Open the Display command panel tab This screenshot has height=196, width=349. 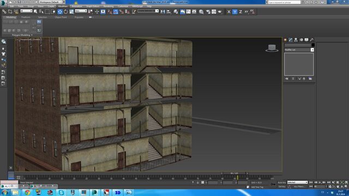(x=306, y=40)
